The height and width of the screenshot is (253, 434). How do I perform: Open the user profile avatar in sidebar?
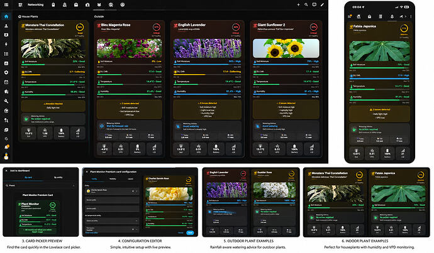pyautogui.click(x=6, y=156)
